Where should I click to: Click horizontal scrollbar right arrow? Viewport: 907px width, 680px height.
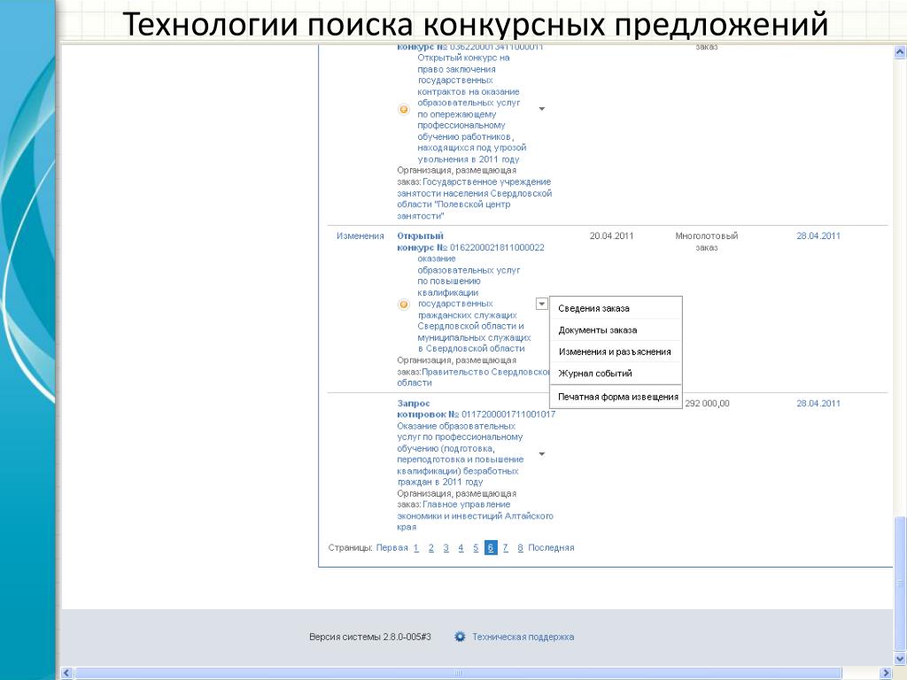point(886,673)
